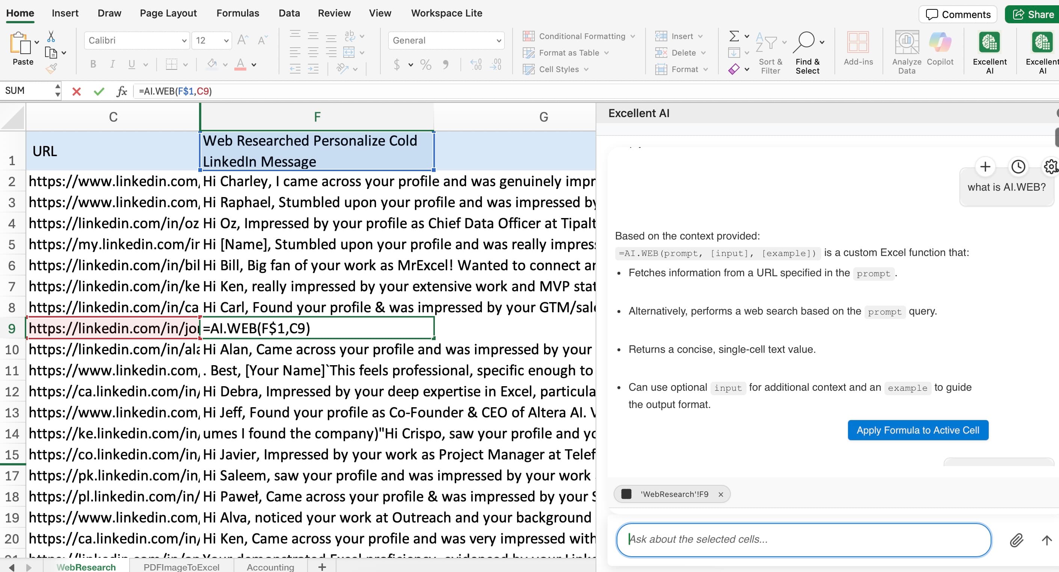Open the General number format dropdown

(499, 40)
